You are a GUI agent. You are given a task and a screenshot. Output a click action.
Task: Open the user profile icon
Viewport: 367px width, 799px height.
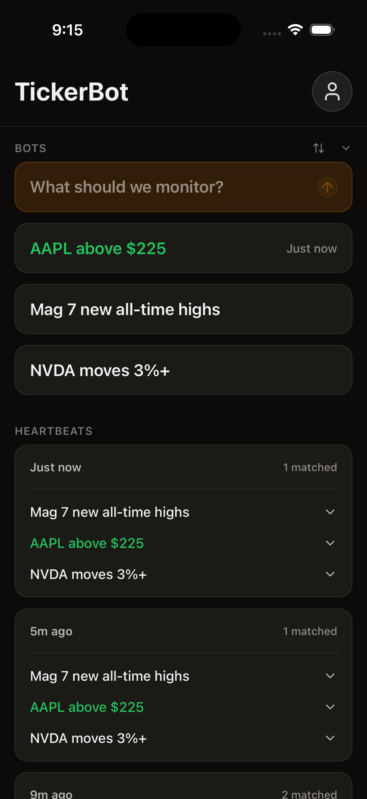pyautogui.click(x=332, y=91)
